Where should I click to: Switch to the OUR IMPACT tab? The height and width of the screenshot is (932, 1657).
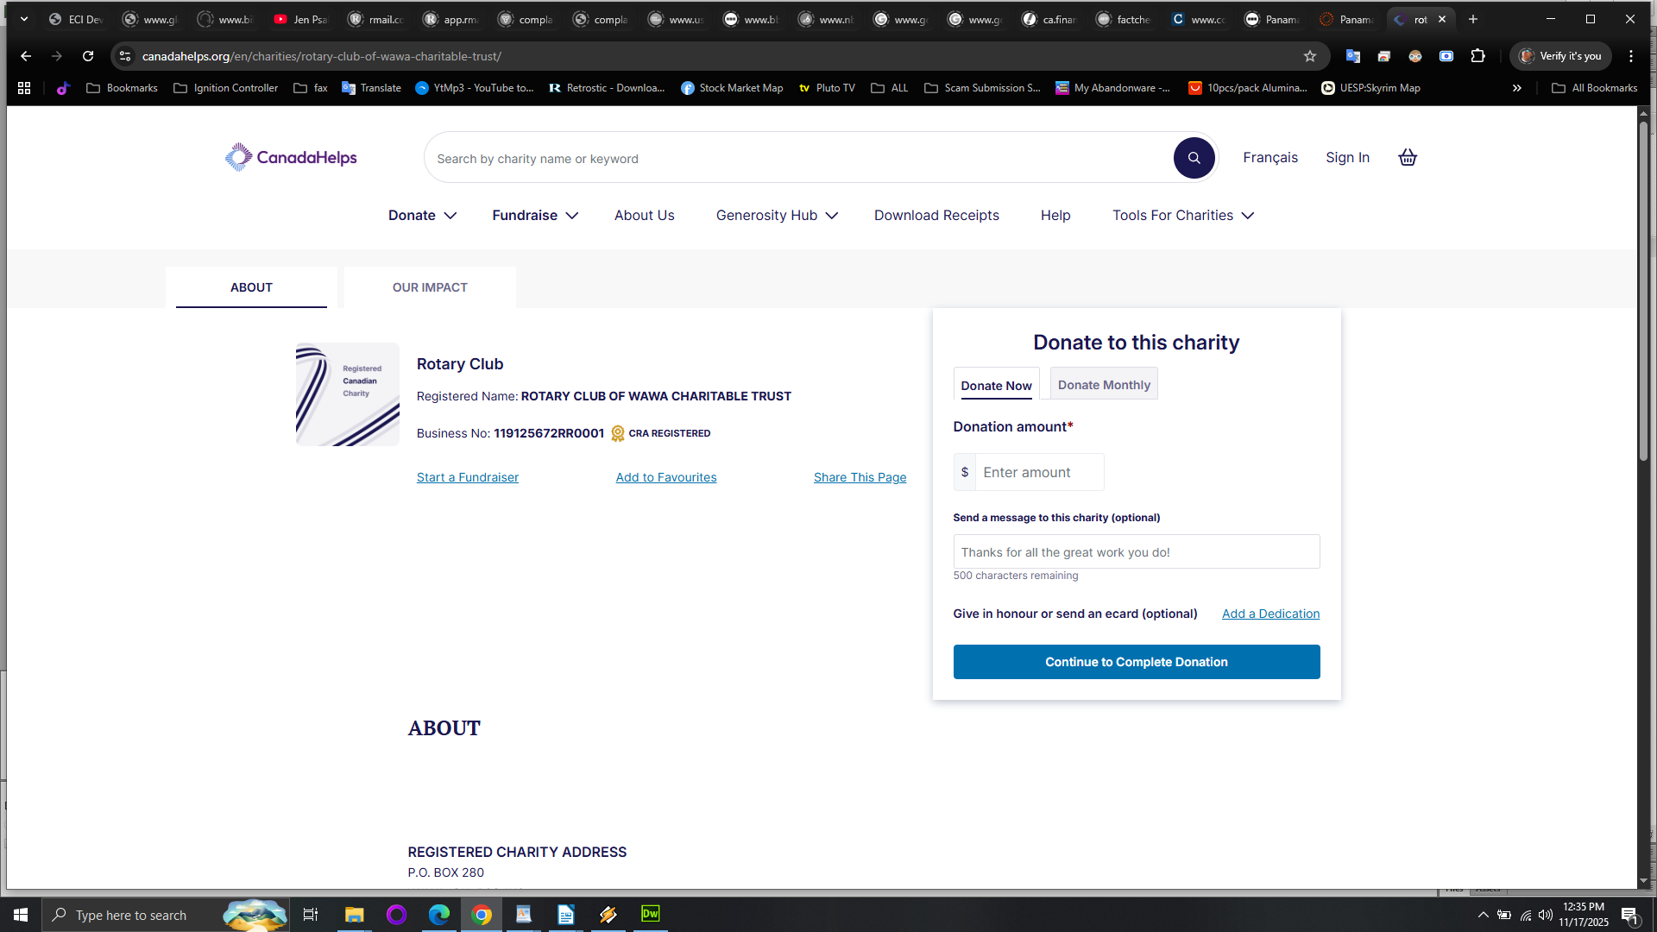point(430,287)
